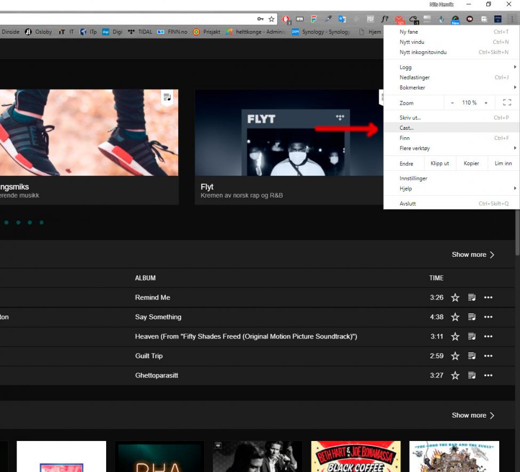
Task: Click the eyedropper color picker extension
Action: [x=328, y=19]
